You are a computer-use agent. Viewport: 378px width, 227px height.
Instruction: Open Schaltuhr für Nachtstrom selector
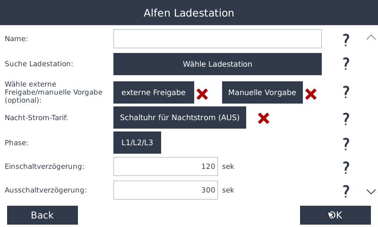click(x=180, y=117)
